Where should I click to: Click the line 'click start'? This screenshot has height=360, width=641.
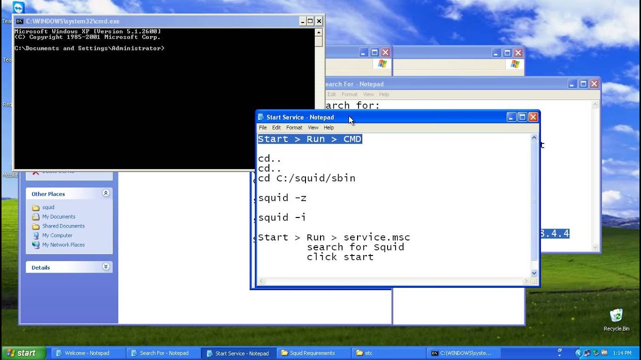tap(340, 257)
